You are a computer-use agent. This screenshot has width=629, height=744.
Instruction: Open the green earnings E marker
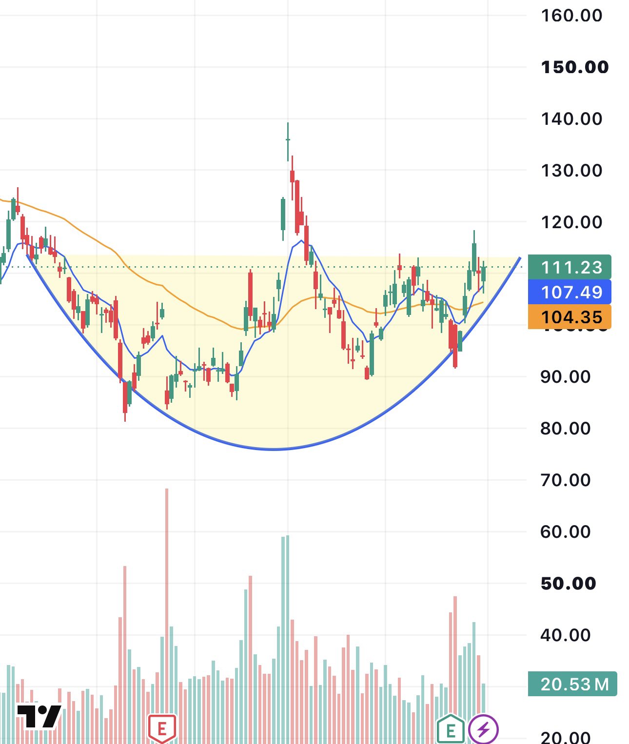point(450,729)
